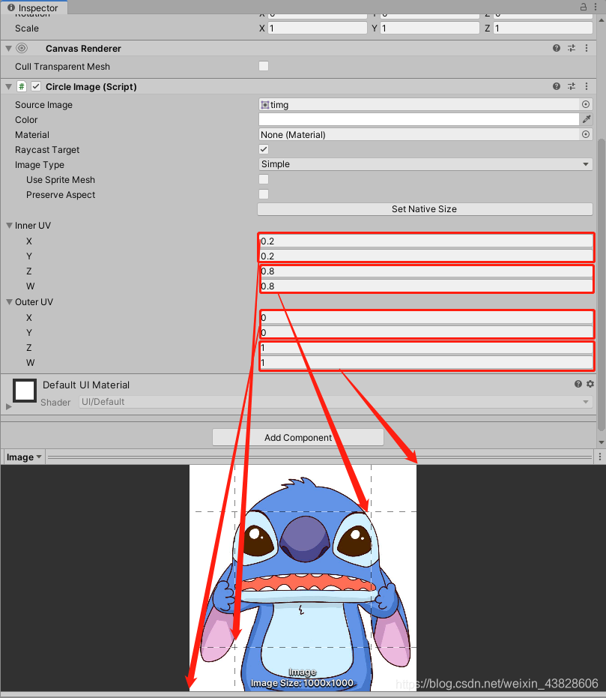Click the Material property label

[x=32, y=134]
